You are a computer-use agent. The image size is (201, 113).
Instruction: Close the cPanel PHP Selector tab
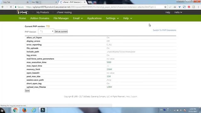(84, 2)
